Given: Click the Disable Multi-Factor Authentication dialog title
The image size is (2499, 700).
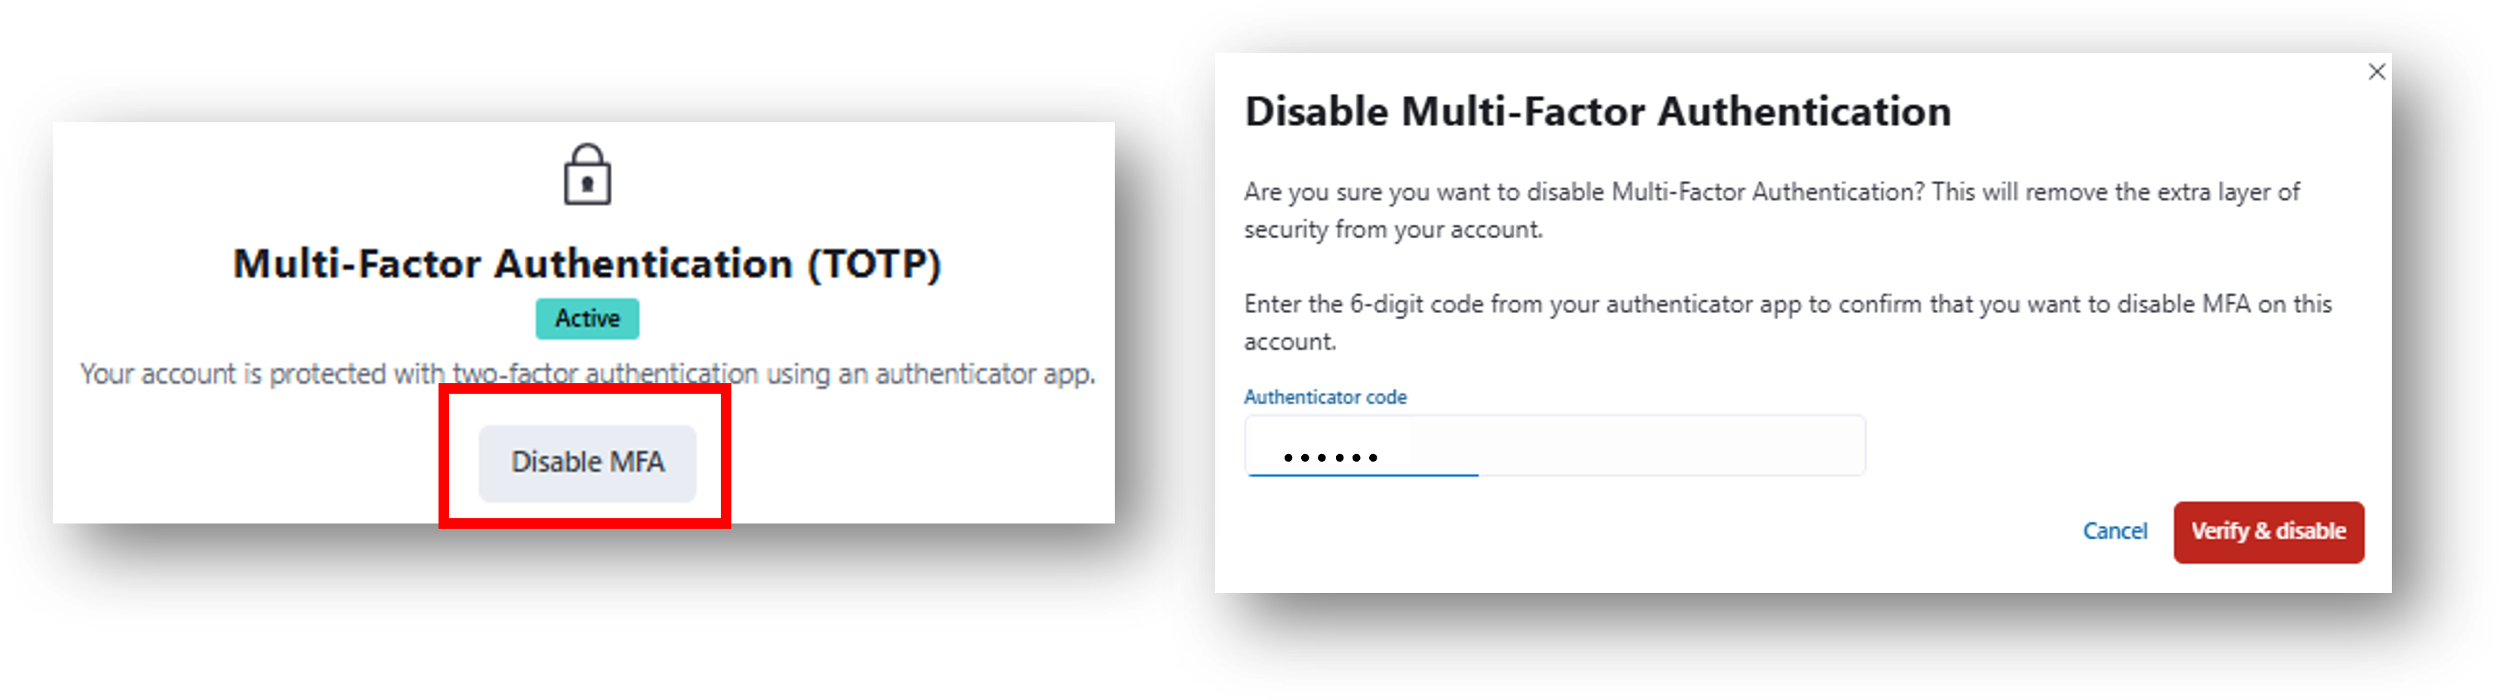Looking at the screenshot, I should (x=1597, y=112).
